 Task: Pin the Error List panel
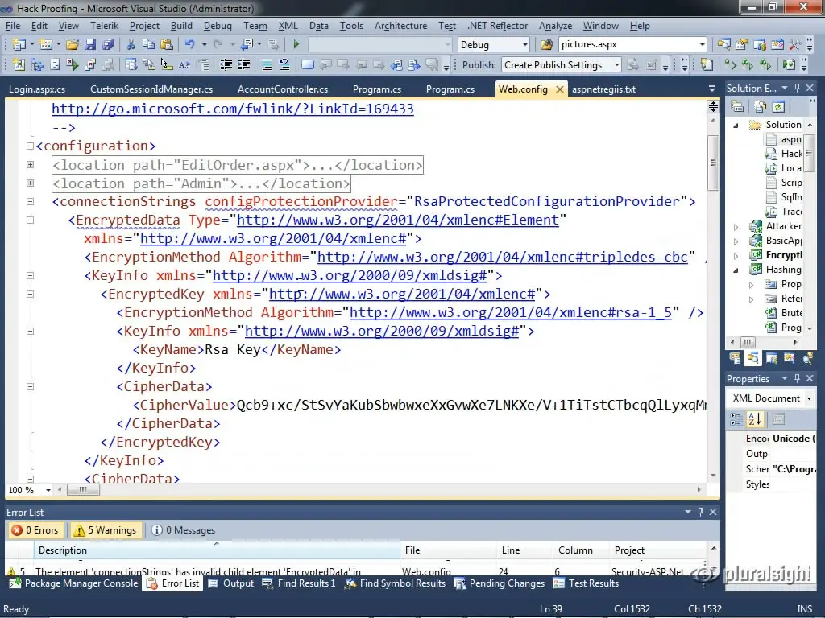(x=700, y=512)
